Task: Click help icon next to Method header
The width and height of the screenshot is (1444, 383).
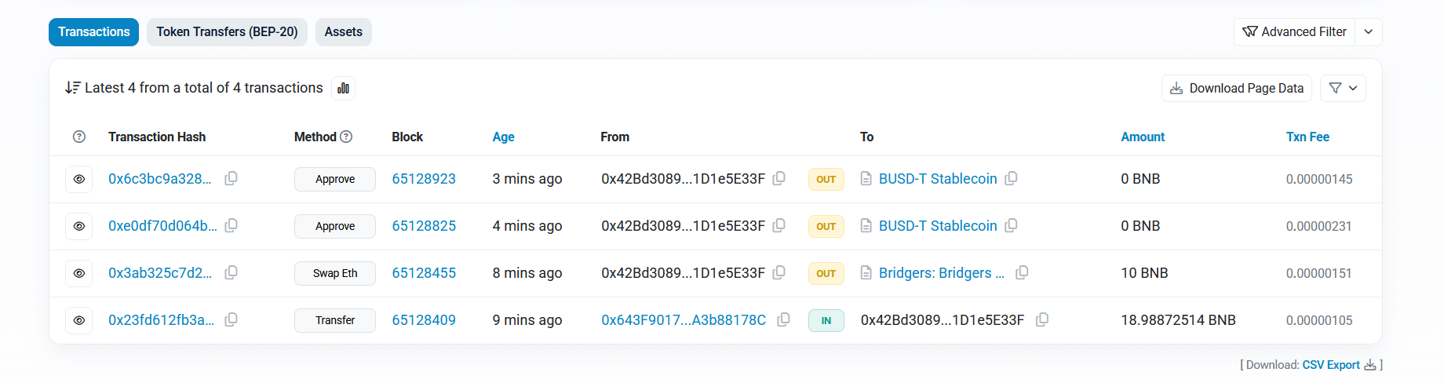Action: click(346, 137)
